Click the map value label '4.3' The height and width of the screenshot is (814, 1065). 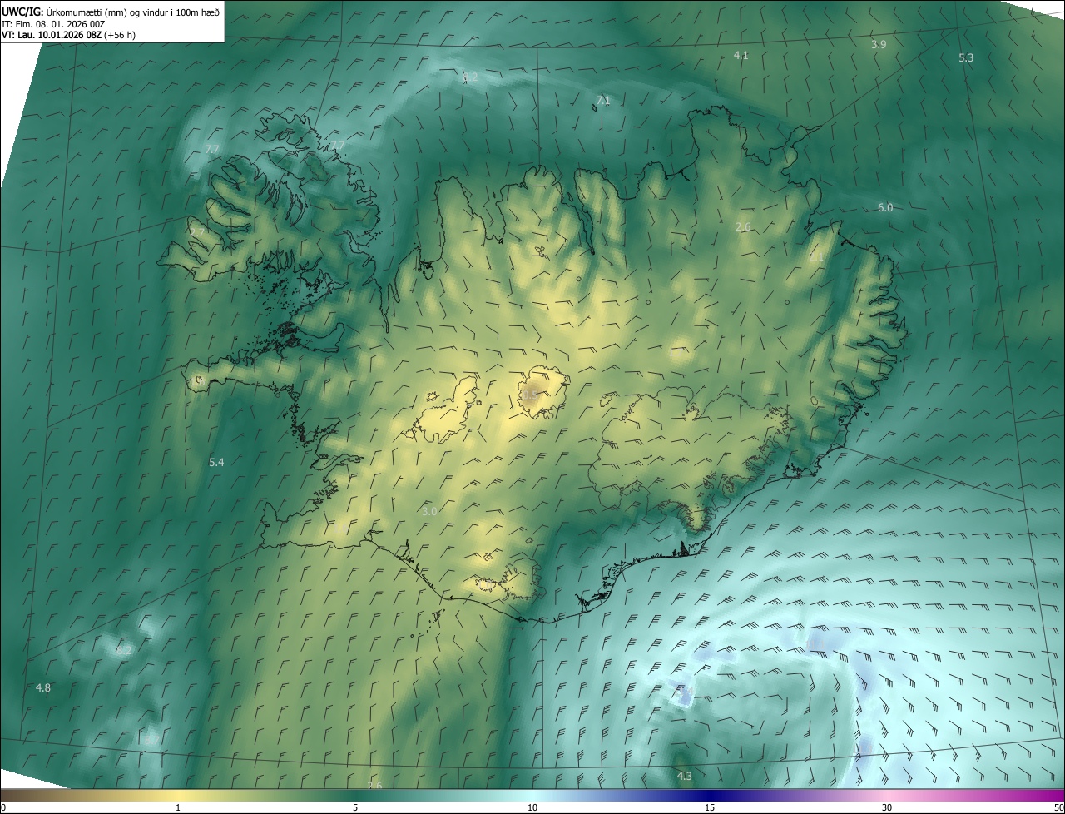click(684, 776)
